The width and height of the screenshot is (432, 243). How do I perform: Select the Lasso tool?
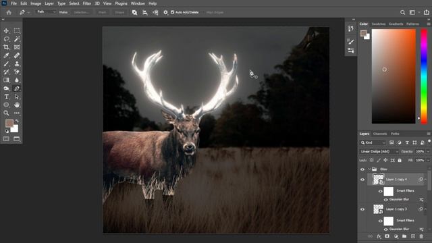[6, 39]
